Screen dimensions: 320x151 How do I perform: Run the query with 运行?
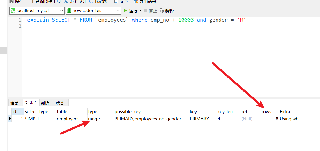click(131, 11)
